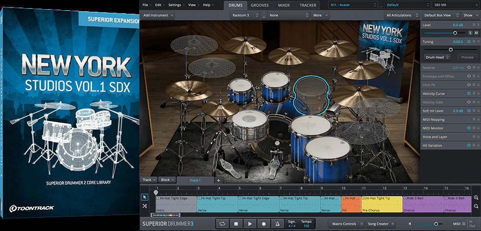The image size is (481, 231).
Task: Switch to the GROOVES tab
Action: pyautogui.click(x=259, y=5)
